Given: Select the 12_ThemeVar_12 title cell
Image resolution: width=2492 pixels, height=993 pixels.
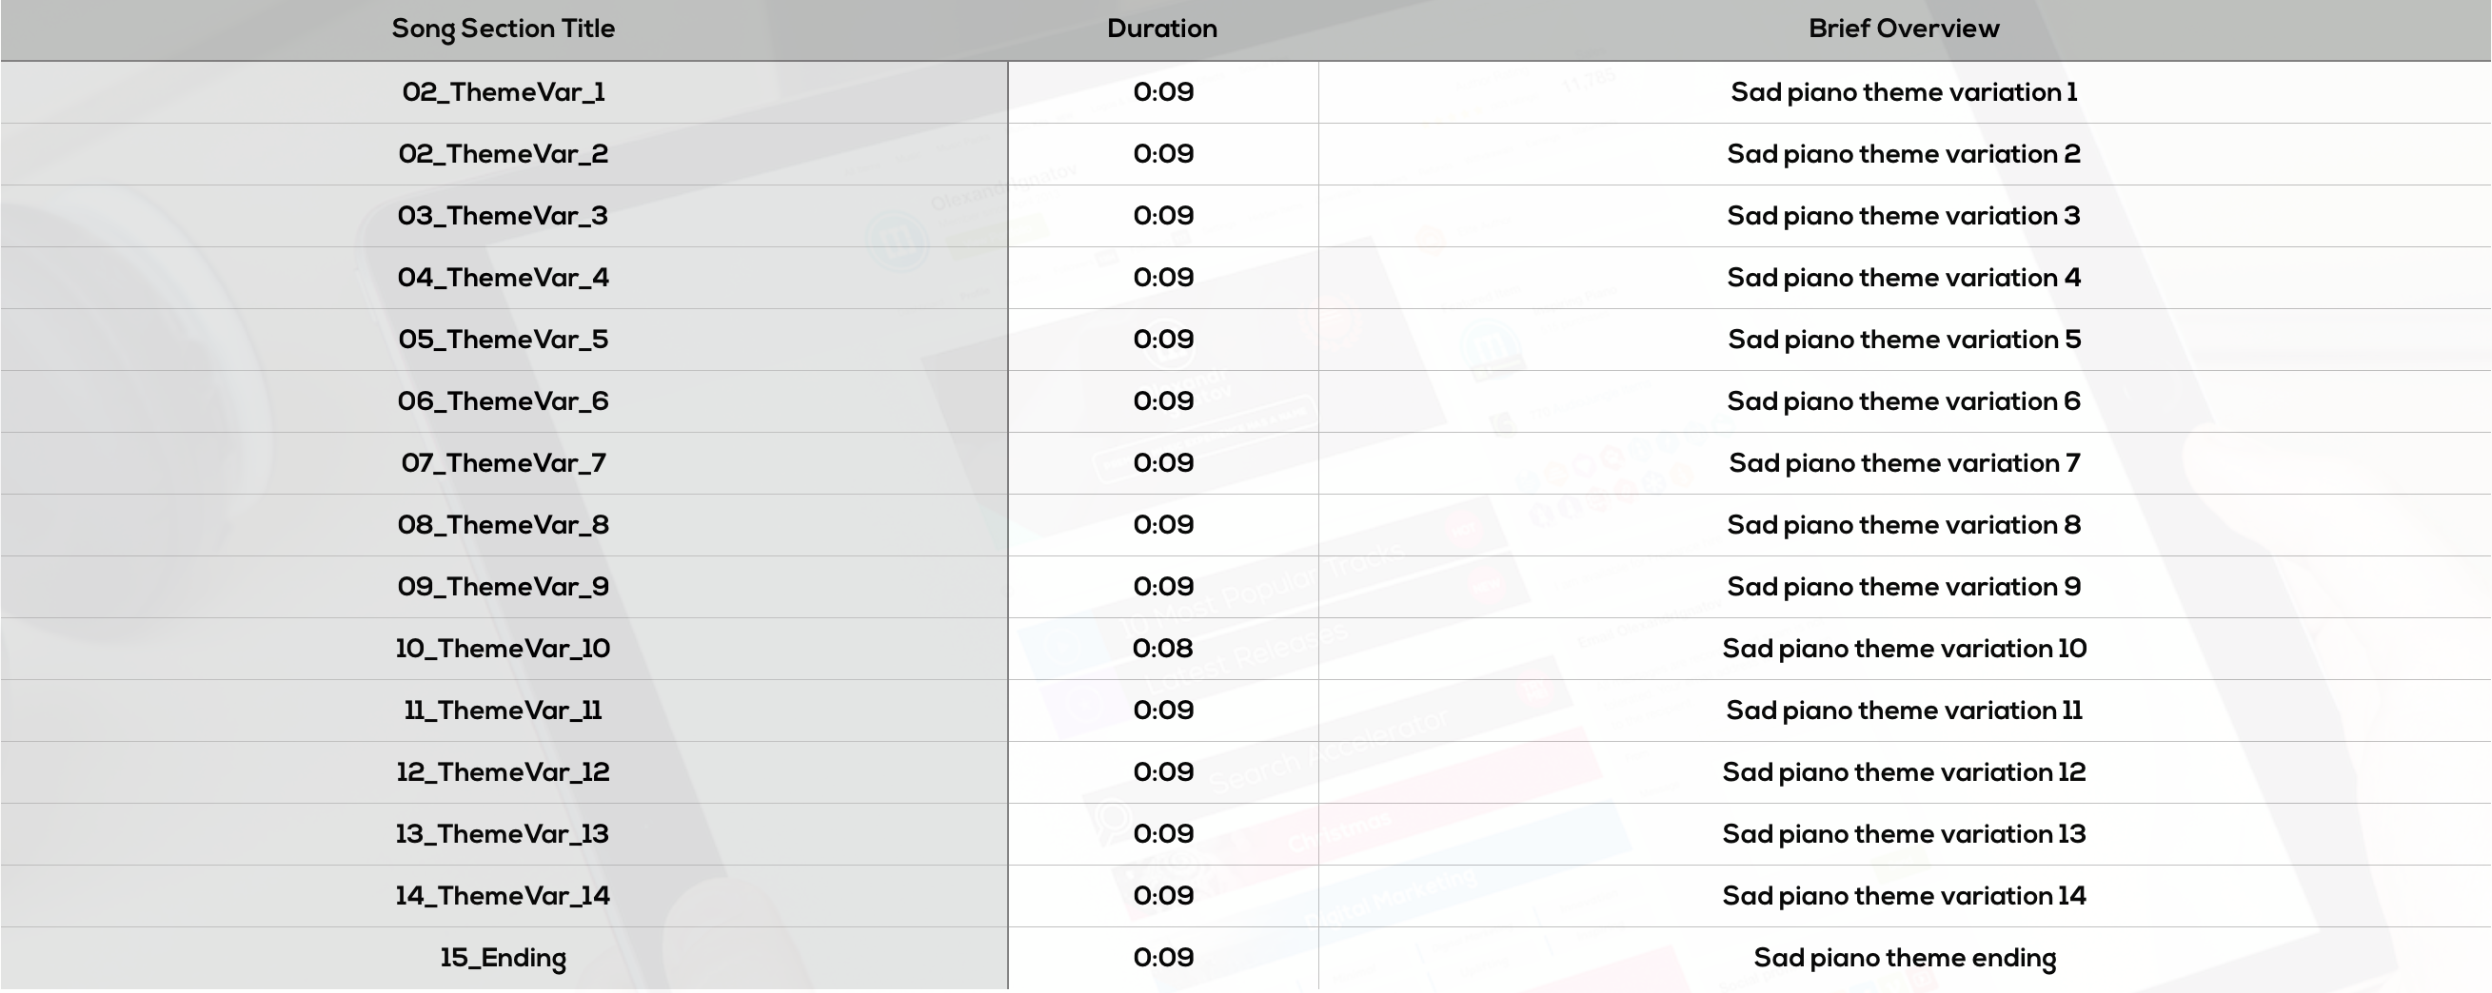Looking at the screenshot, I should pos(503,772).
